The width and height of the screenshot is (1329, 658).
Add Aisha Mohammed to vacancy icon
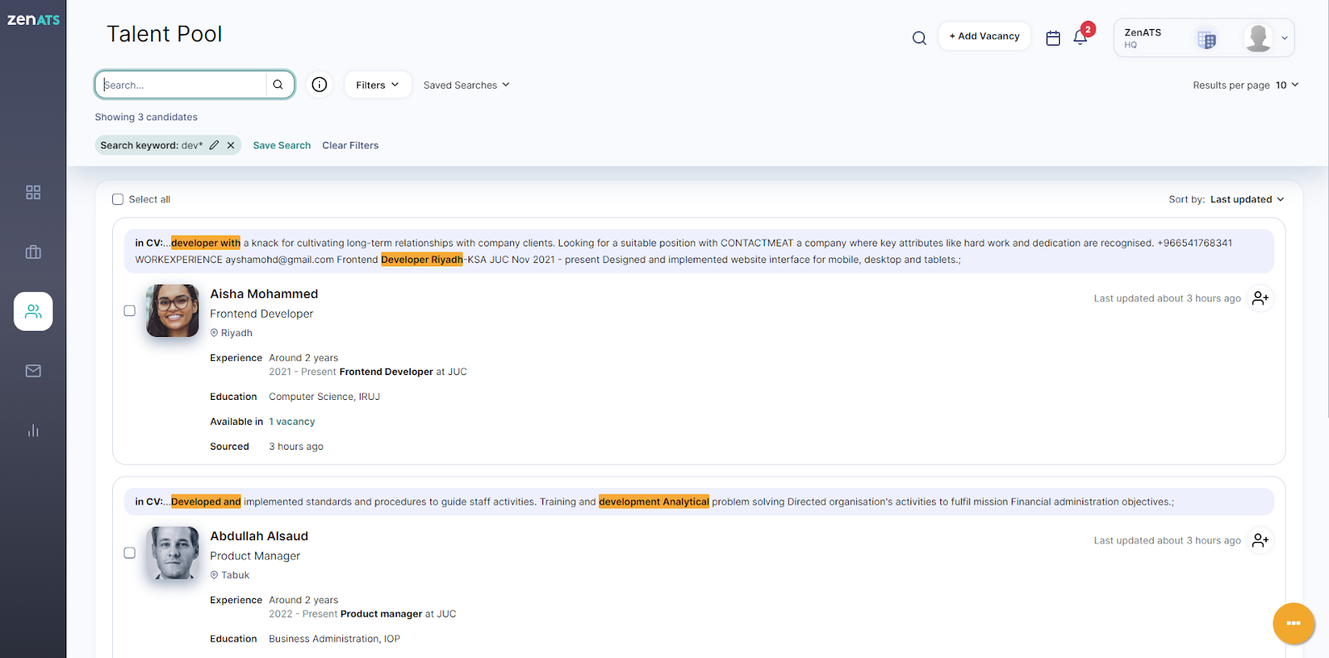[1261, 299]
